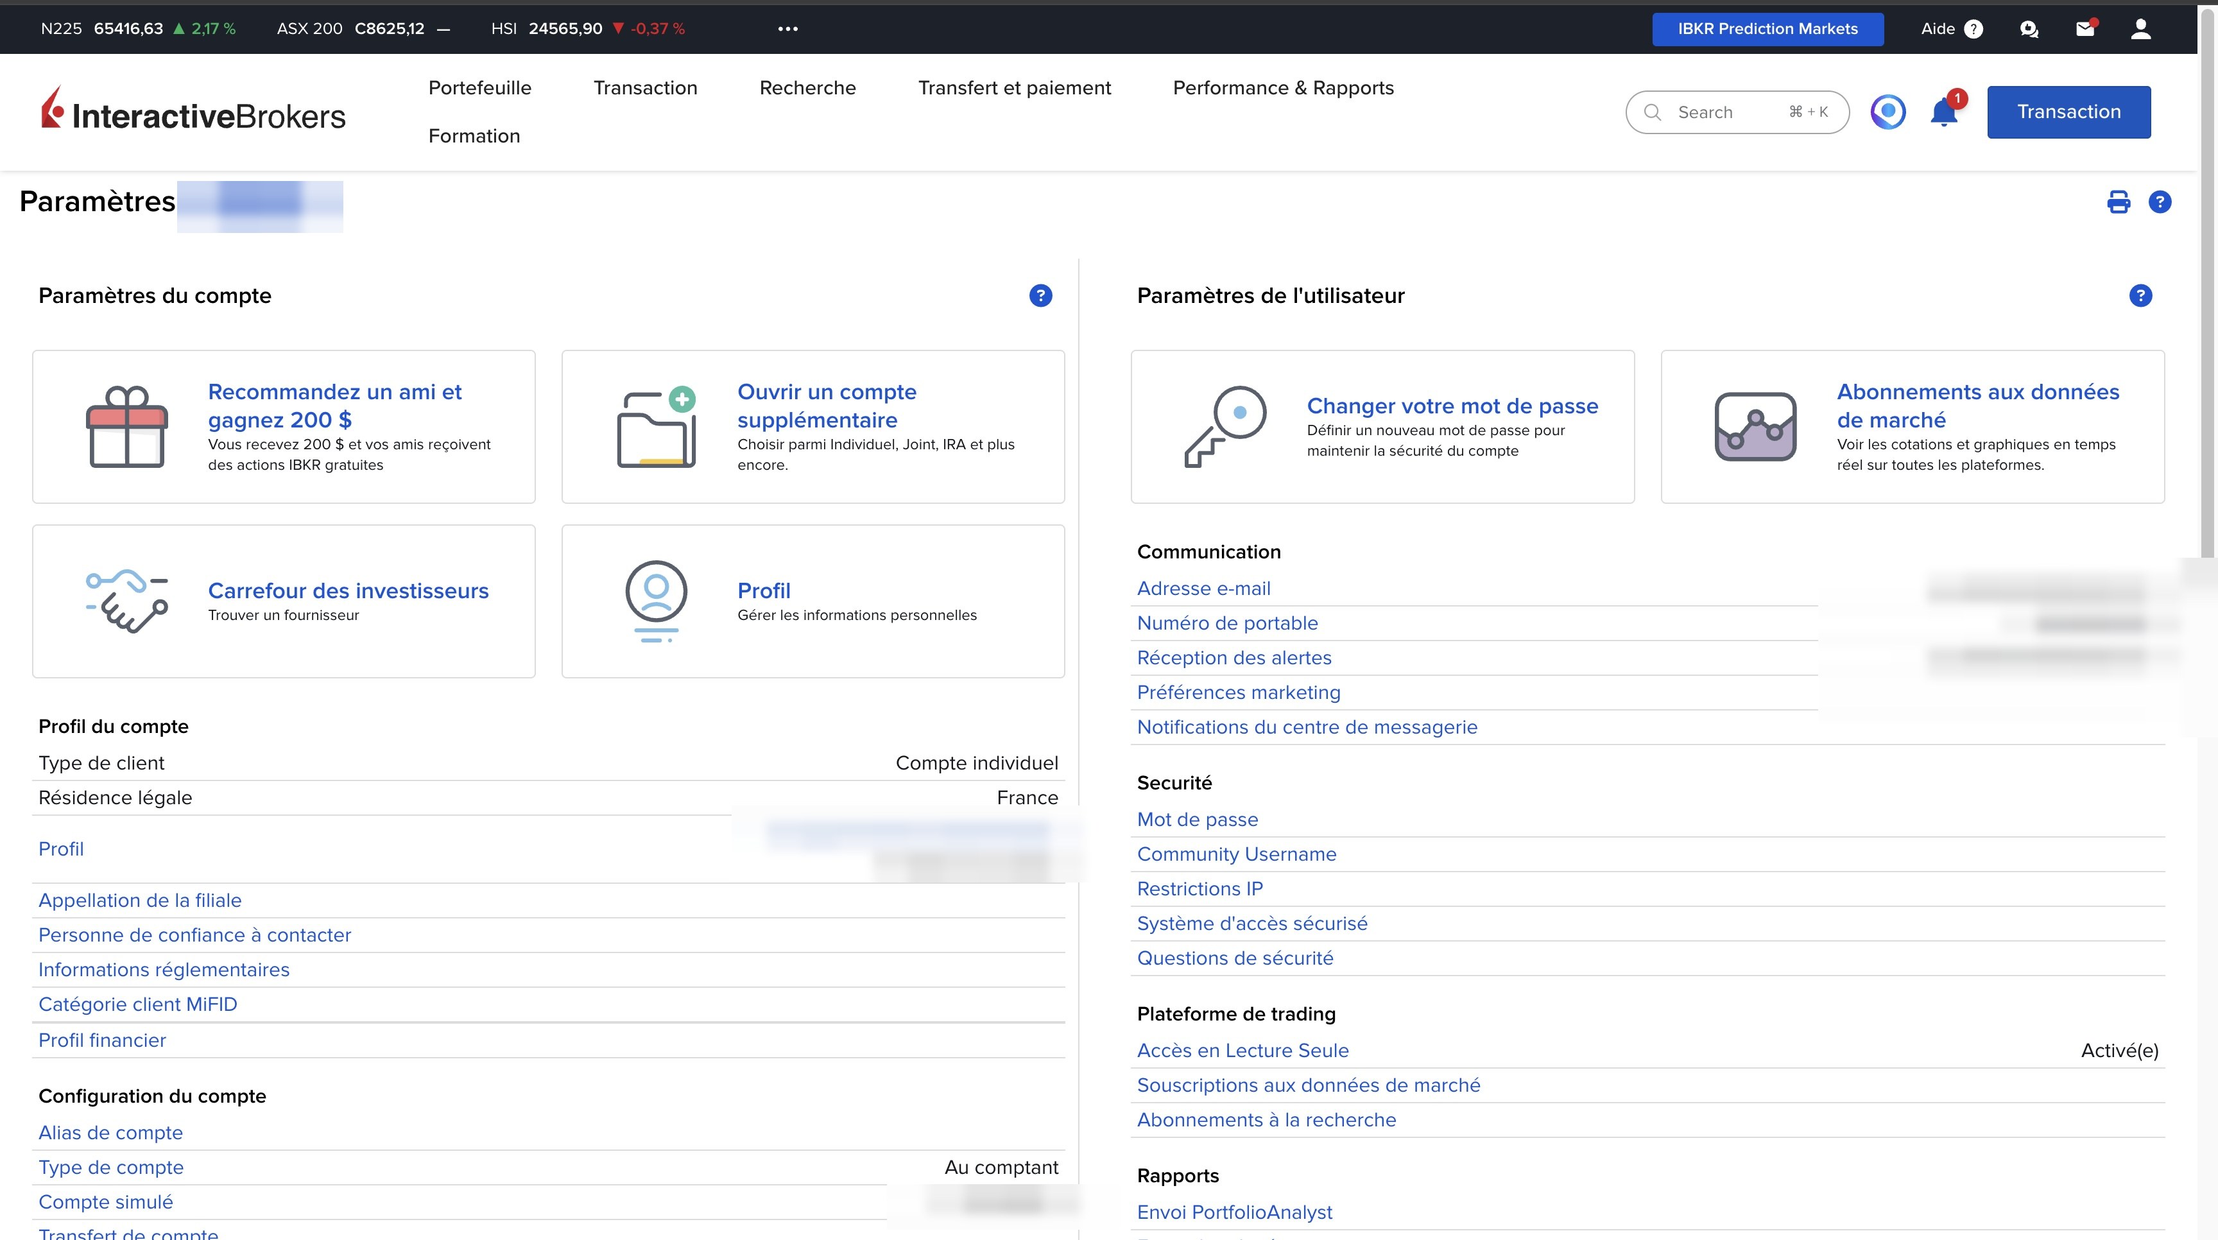This screenshot has width=2218, height=1240.
Task: Open Transaction menu in navigation bar
Action: coord(645,88)
